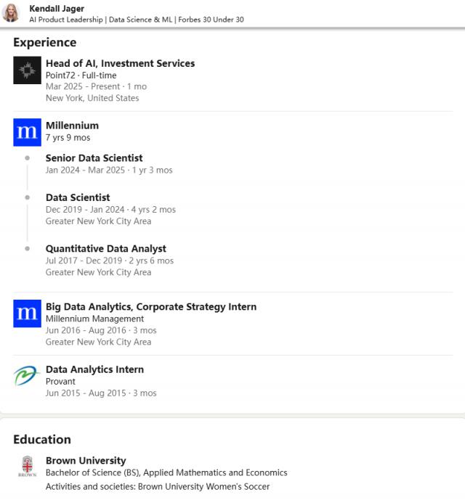Screen dimensions: 465x500
Task: Click the timeline dot beside Senior Data Scientist
Action: (28, 157)
